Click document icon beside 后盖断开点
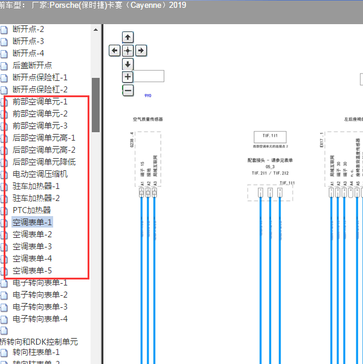This screenshot has height=364, width=363. pos(4,66)
